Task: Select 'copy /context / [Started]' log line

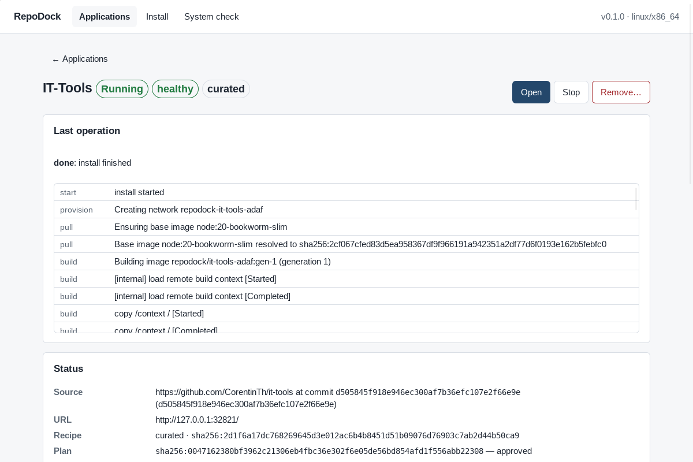Action: pos(346,314)
